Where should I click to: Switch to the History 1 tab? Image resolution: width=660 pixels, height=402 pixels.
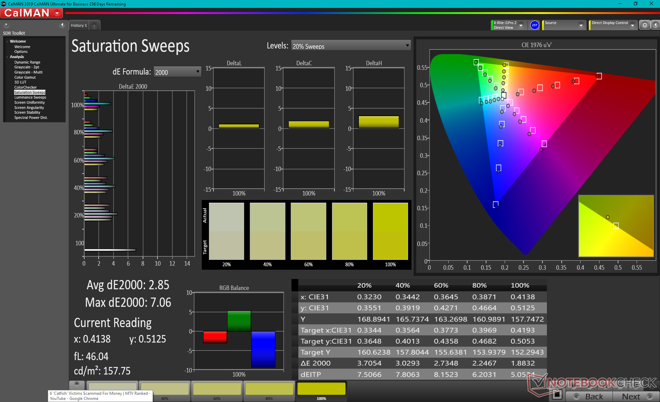tap(79, 25)
